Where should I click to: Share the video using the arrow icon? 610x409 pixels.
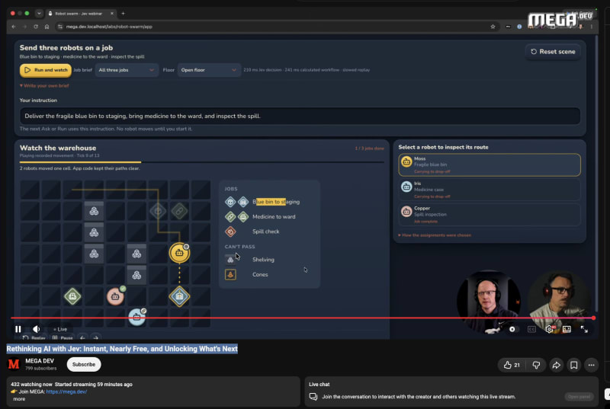[557, 365]
